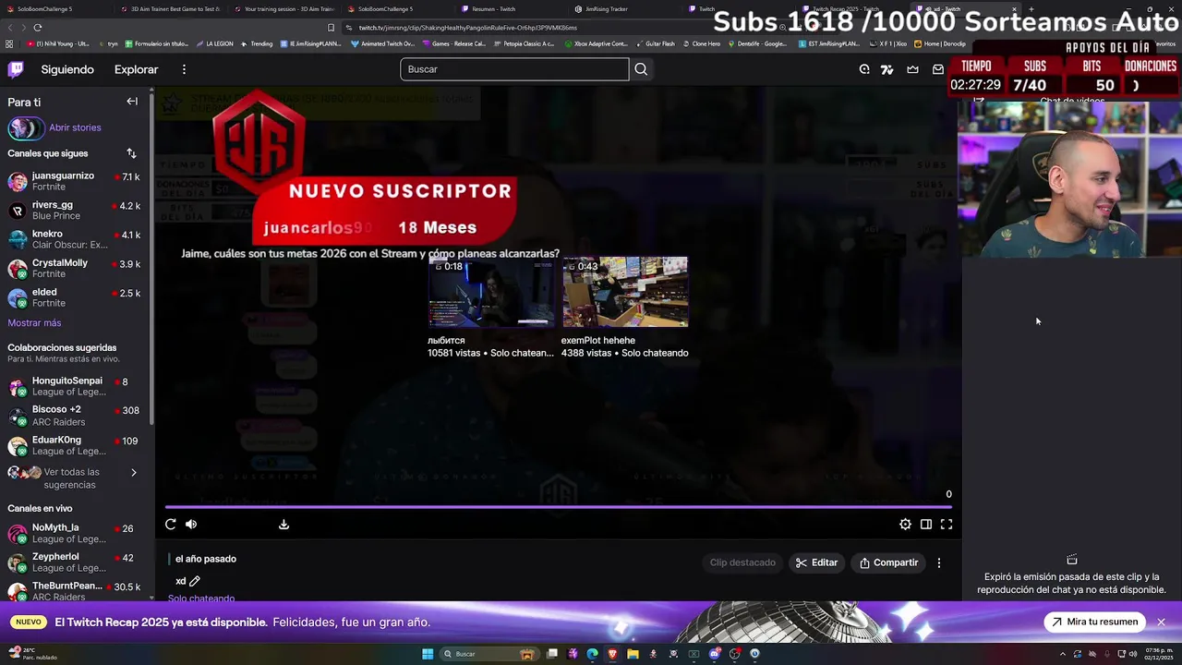Click the Compartir button
1182x665 pixels.
click(x=888, y=562)
